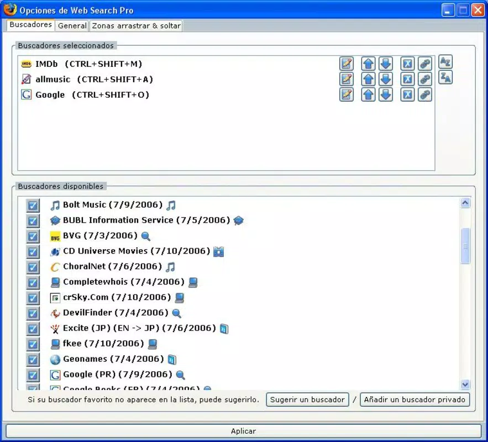
Task: Edit the Google search engine entry
Action: click(346, 94)
